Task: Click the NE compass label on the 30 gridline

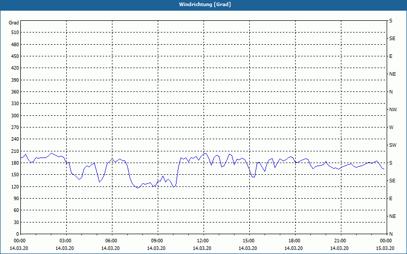Action: click(392, 216)
